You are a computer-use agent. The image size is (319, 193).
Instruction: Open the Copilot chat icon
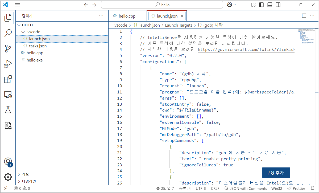[x=230, y=5]
